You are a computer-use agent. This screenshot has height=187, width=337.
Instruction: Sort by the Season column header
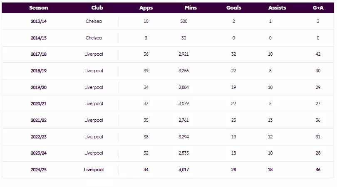39,8
